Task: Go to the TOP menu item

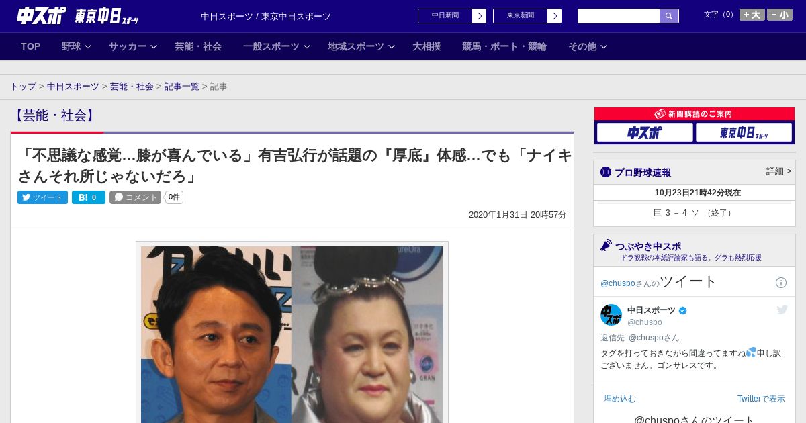Action: point(30,46)
